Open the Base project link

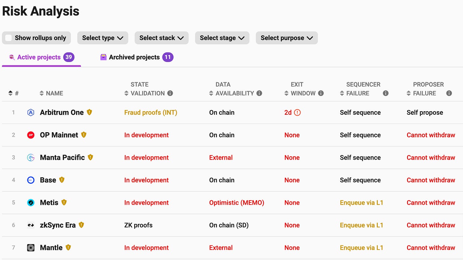tap(48, 180)
